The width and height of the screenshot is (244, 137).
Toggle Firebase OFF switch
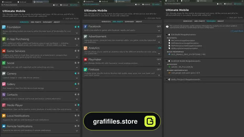[x=159, y=69]
